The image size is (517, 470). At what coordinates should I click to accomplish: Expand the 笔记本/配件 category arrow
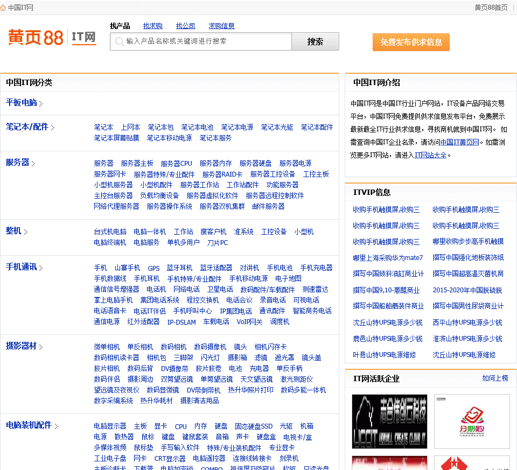click(53, 128)
